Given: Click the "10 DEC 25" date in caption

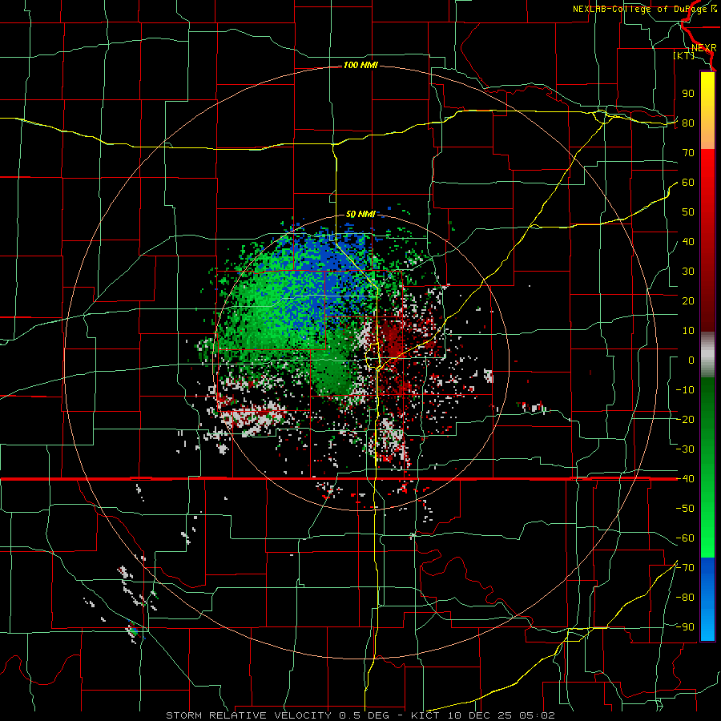Looking at the screenshot, I should pos(479,715).
